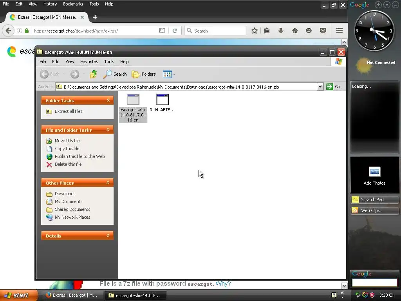Image resolution: width=401 pixels, height=301 pixels.
Task: Open Scratch Pad sidebar gadget
Action: coord(374,199)
